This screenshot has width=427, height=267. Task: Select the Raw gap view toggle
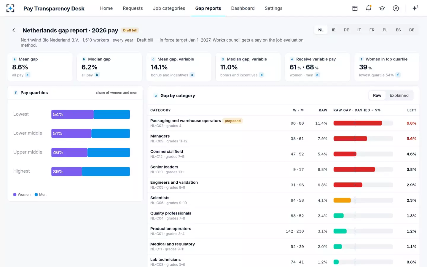tap(377, 96)
